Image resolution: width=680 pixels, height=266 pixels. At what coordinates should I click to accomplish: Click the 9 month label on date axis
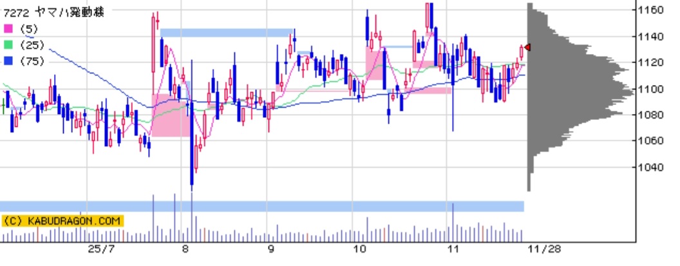[x=271, y=249]
